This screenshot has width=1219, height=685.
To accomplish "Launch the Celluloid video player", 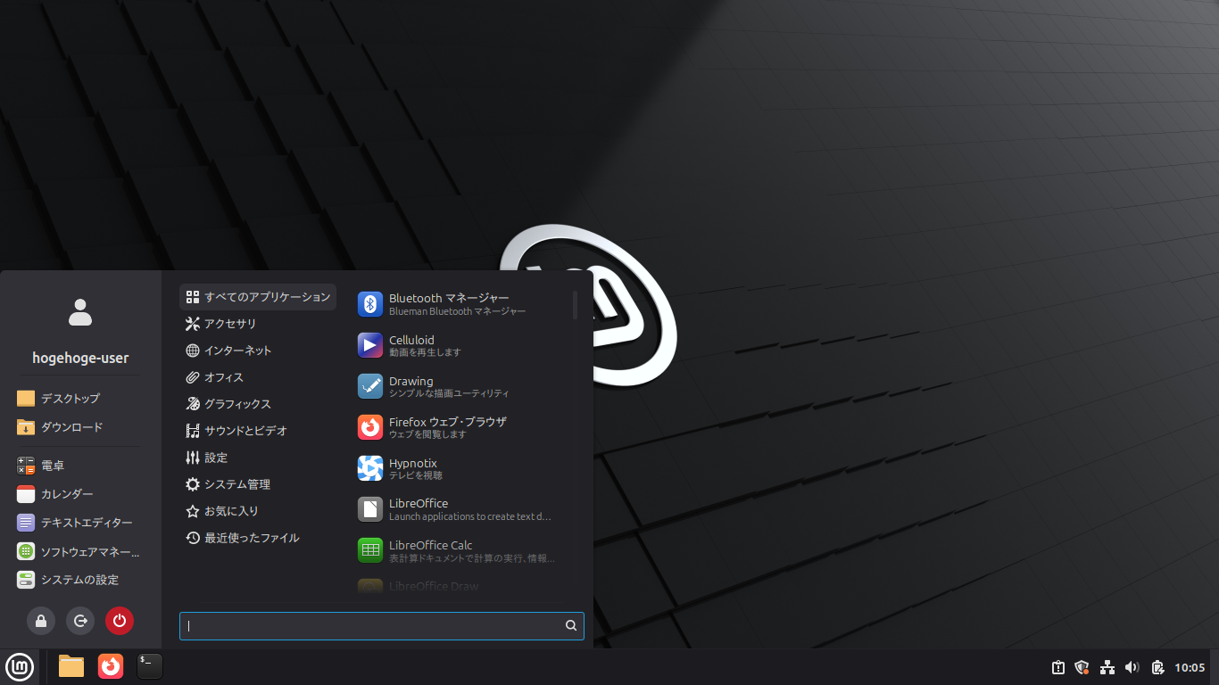I will coord(460,345).
